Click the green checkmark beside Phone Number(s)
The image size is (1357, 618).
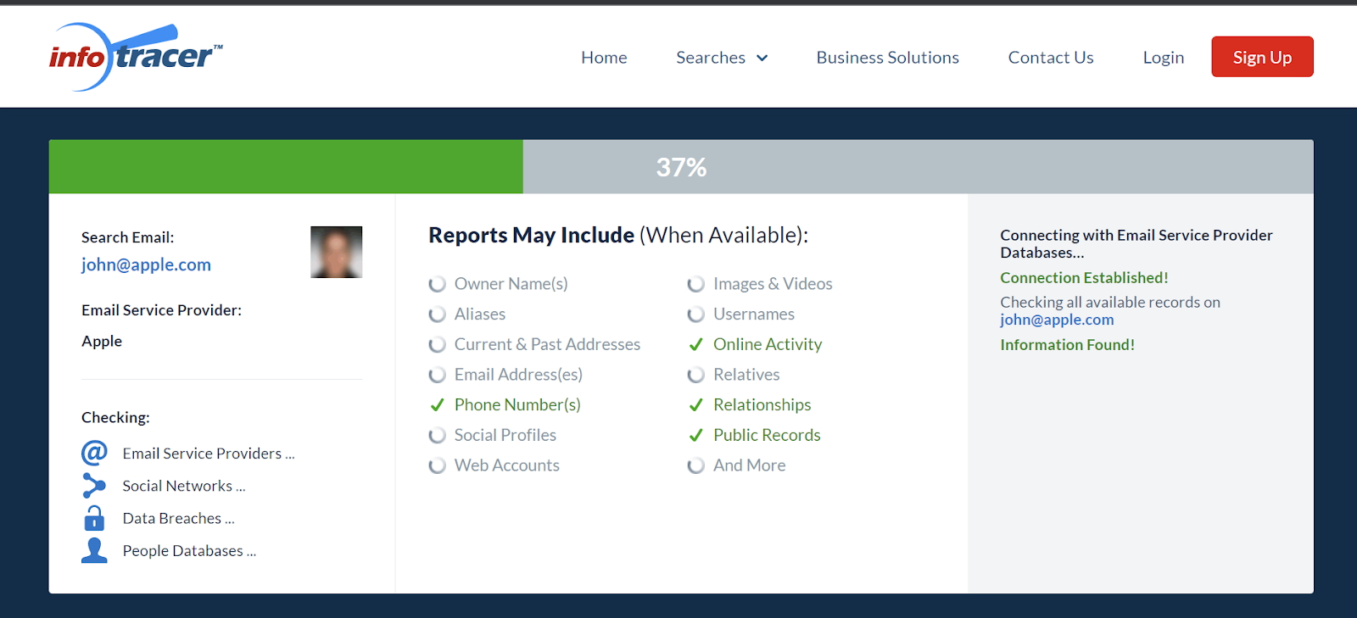(x=437, y=405)
